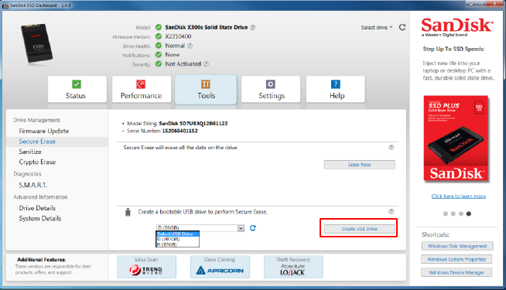This screenshot has width=506, height=290.
Task: Choose the G: drive entry in dropdown list
Action: (x=177, y=239)
